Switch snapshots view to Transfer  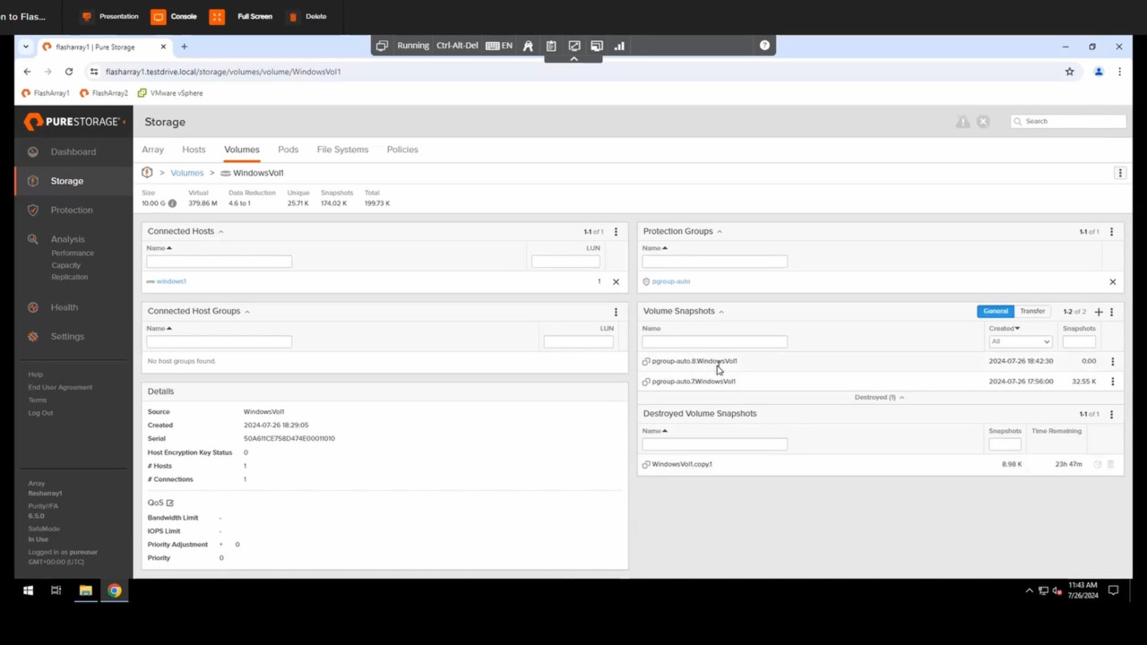(x=1032, y=311)
